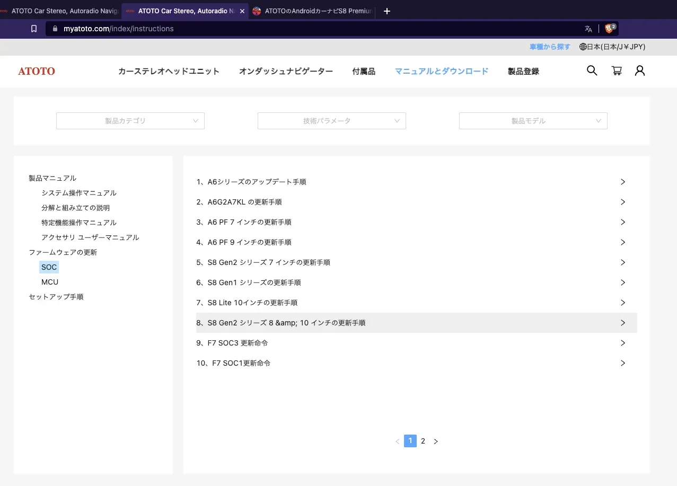The width and height of the screenshot is (677, 486).
Task: Open カーステレオヘッドユニット menu
Action: (x=169, y=71)
